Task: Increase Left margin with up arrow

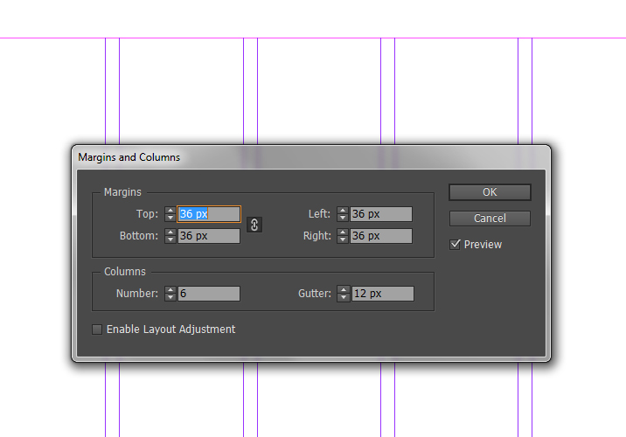Action: click(343, 210)
